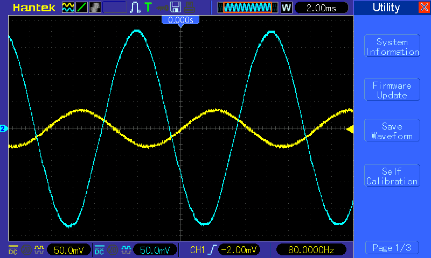Click the yellow CH1 probe waveform icon
The width and height of the screenshot is (431, 258).
tap(39, 250)
